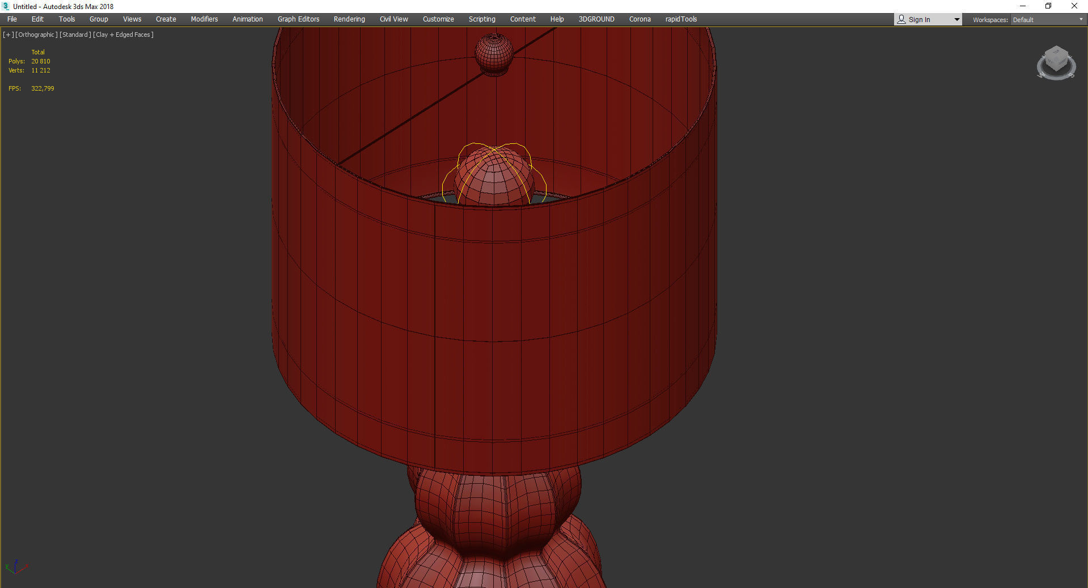Open the Help menu
Image resolution: width=1088 pixels, height=588 pixels.
(x=557, y=19)
